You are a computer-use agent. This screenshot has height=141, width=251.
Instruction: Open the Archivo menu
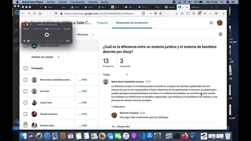[51, 2]
